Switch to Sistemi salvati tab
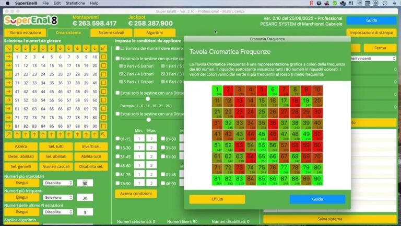 tap(112, 33)
